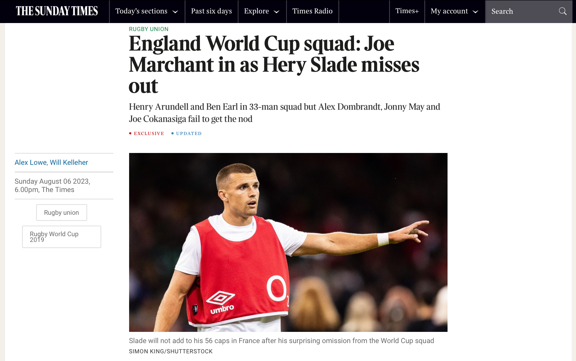The image size is (576, 361).
Task: Click the article photo of Slade
Action: point(288,242)
